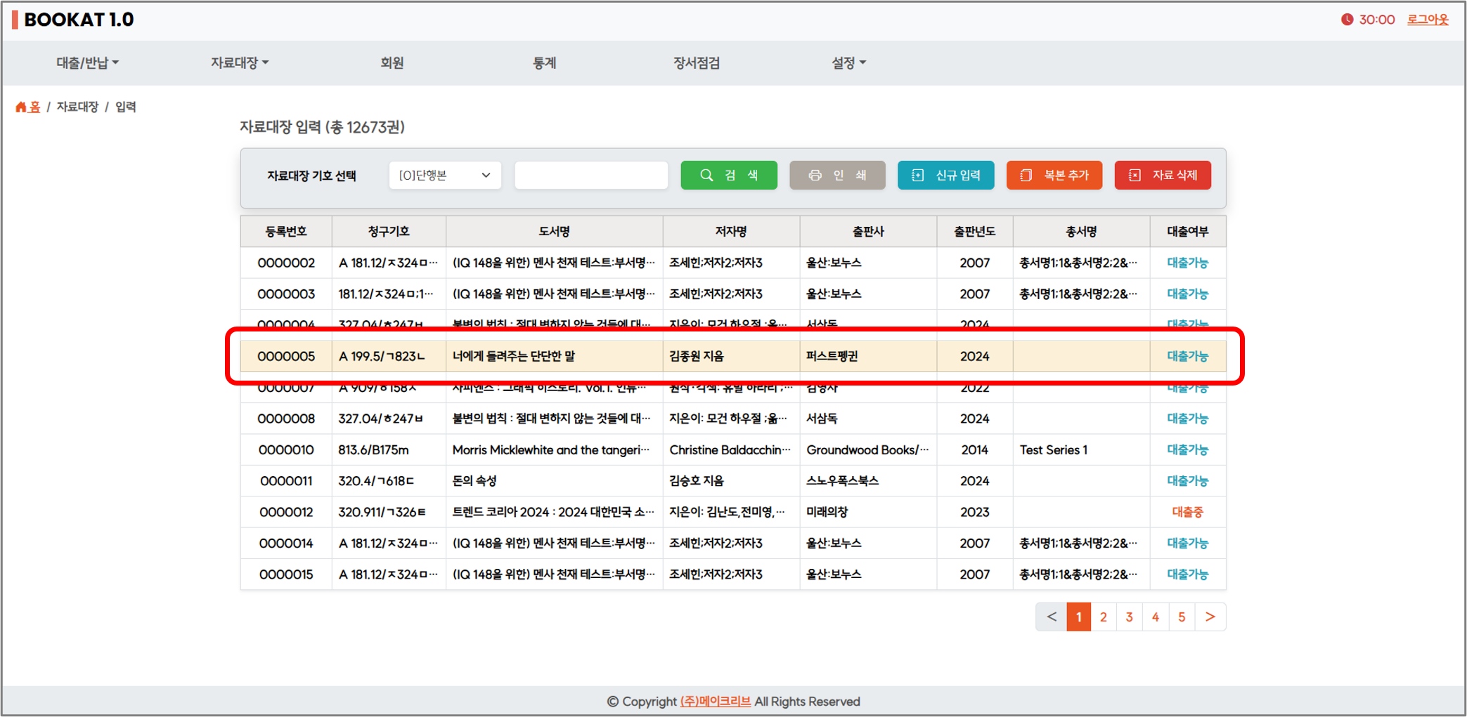The image size is (1467, 717).
Task: Open the 자료대장 기호 선택 dropdown
Action: [444, 176]
